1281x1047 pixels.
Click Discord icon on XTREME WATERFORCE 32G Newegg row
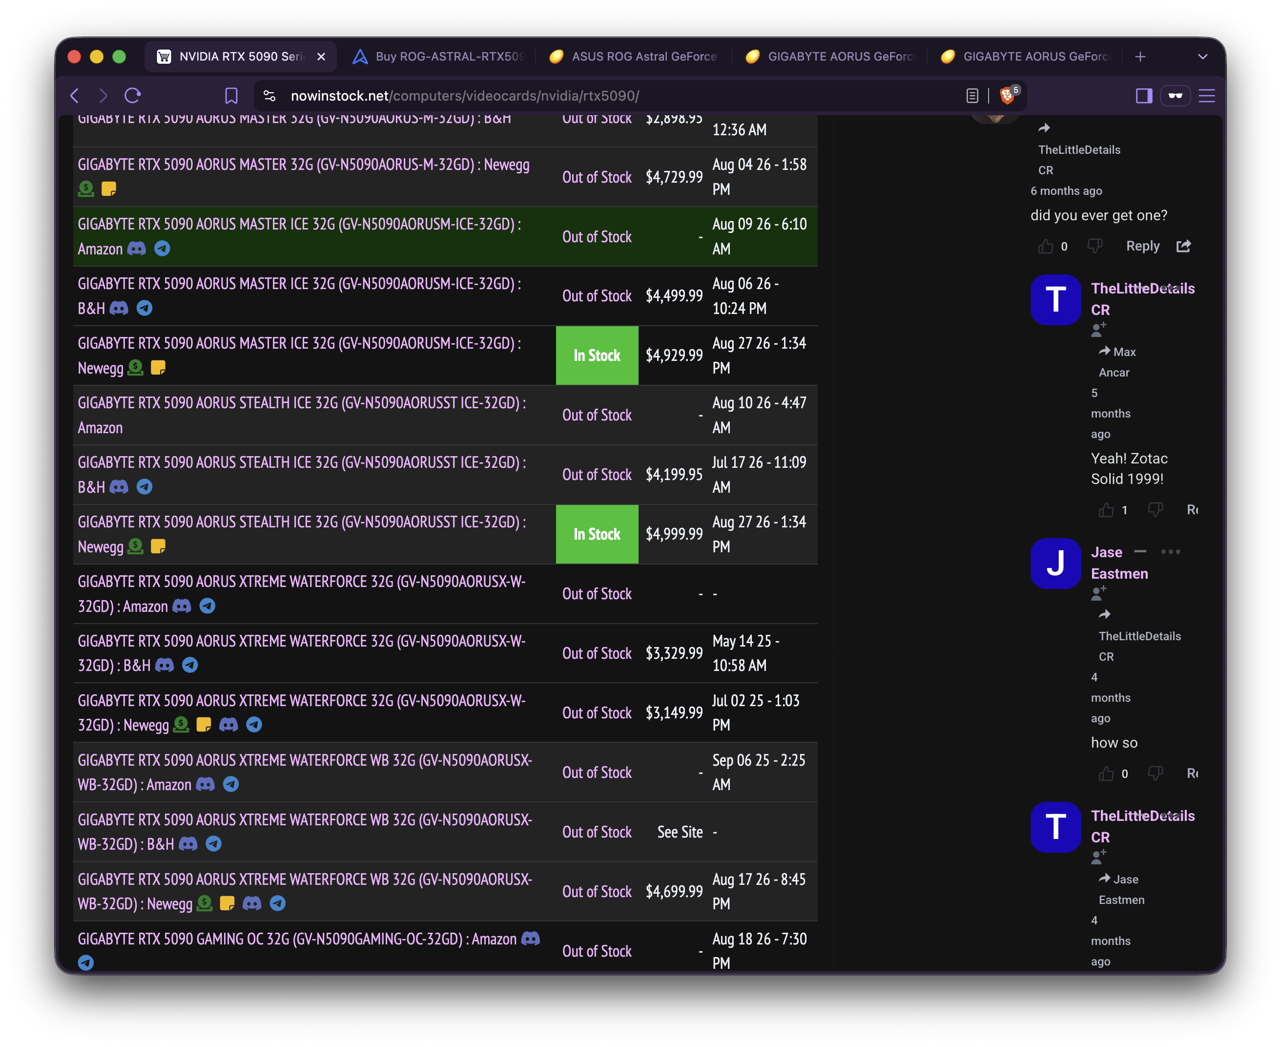(x=228, y=724)
